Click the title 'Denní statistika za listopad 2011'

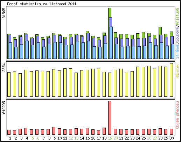[42, 4]
